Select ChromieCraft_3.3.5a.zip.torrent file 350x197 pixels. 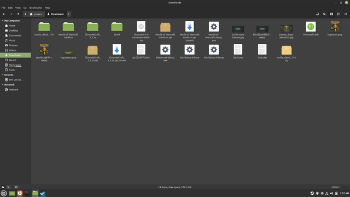116,53
